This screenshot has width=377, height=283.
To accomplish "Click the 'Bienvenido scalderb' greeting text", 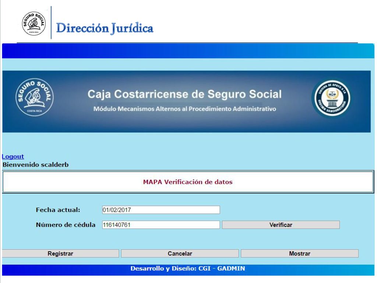I will click(x=36, y=165).
